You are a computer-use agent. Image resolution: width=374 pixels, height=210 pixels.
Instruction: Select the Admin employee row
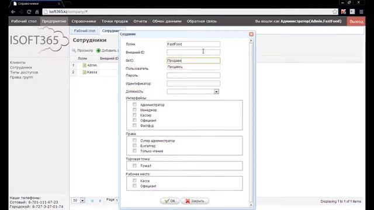[95, 65]
